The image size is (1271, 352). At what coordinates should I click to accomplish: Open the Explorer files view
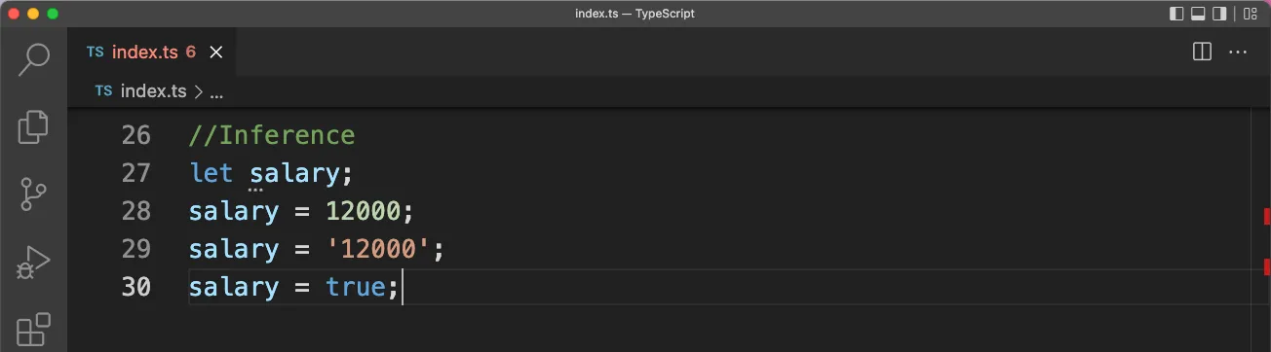tap(34, 126)
